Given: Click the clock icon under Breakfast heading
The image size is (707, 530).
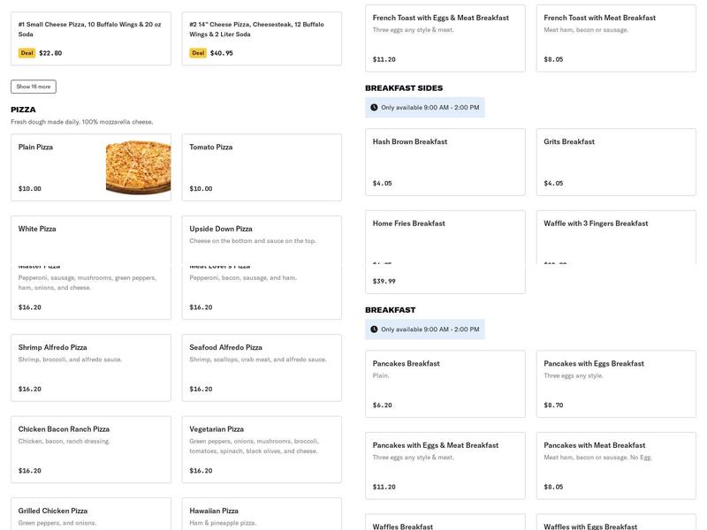Looking at the screenshot, I should 374,329.
